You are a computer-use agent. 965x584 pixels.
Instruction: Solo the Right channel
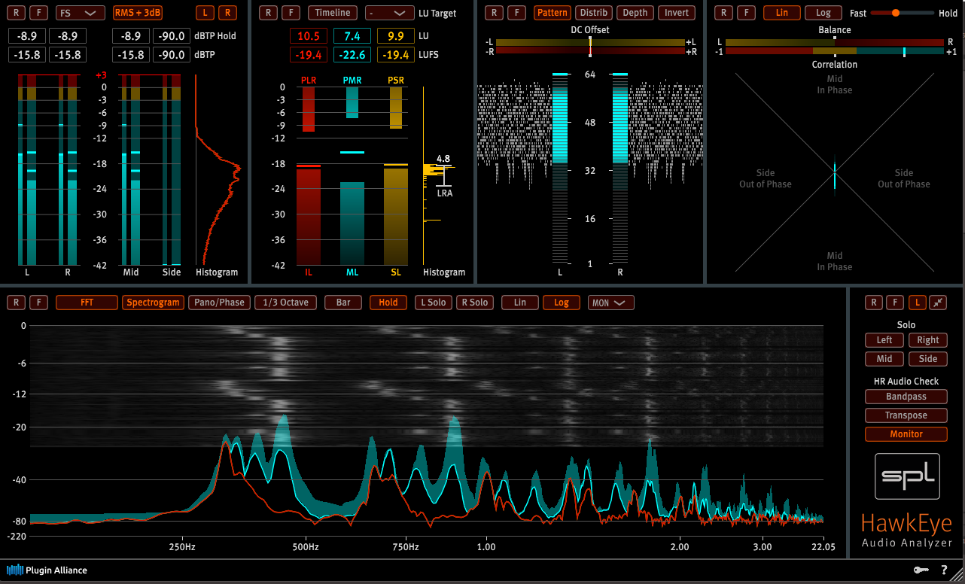pos(928,340)
